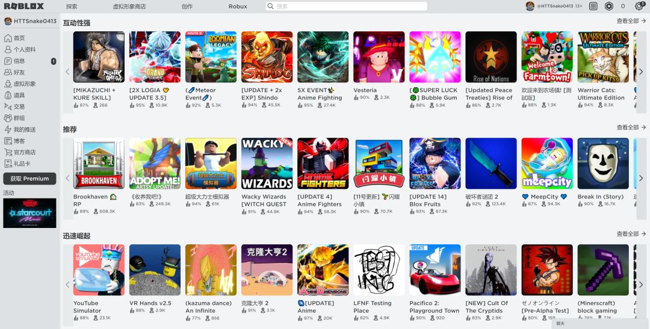Open the Brookhaven RP game thumbnail
This screenshot has width=650, height=329.
(99, 164)
